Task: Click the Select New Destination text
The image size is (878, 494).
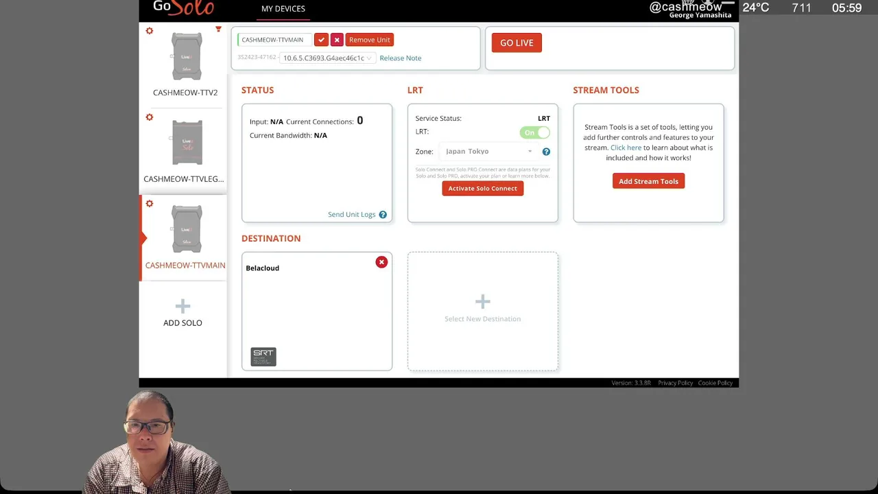Action: (483, 319)
